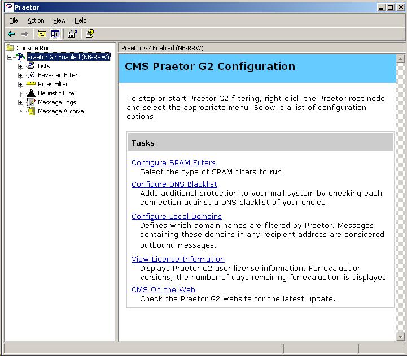Click the Praetor title bar app icon
This screenshot has width=407, height=356.
pos(9,7)
